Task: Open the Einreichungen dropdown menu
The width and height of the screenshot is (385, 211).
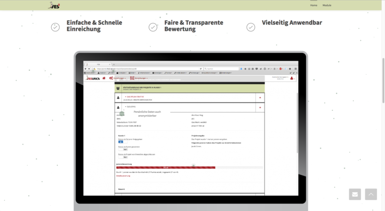Action: 139,78
